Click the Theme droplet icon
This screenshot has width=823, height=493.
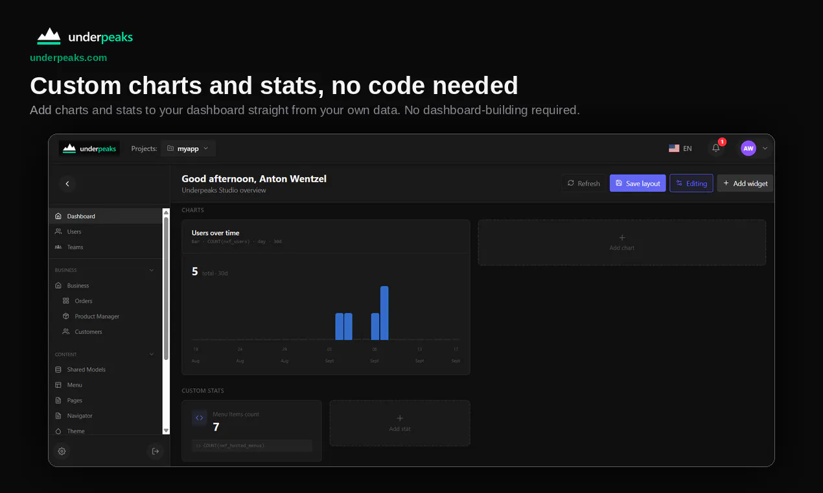click(58, 431)
